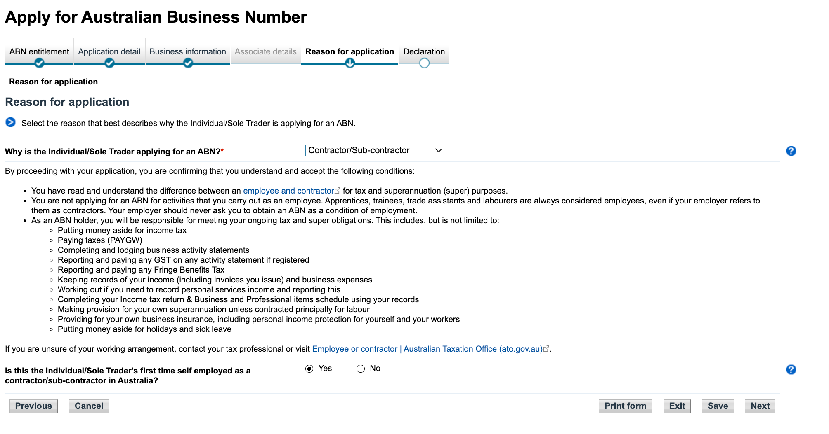829x434 pixels.
Task: Go to the Declaration tab
Action: tap(424, 51)
